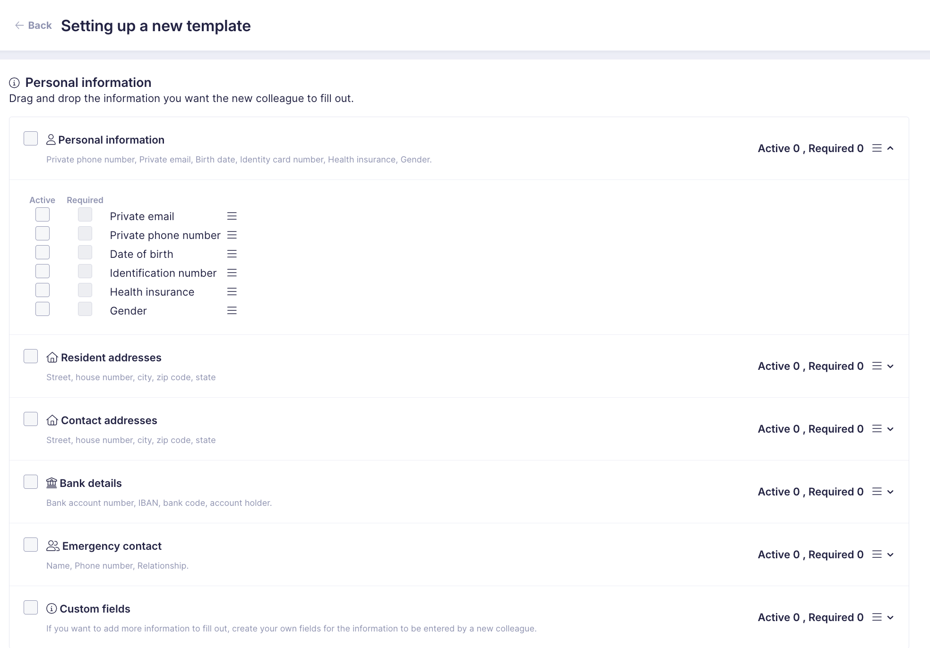
Task: Click drag handle for Private email field
Action: pos(232,216)
